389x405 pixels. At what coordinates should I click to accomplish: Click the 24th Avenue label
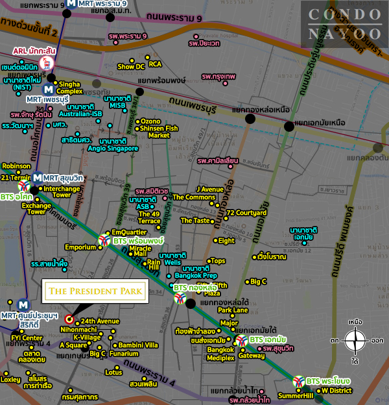point(100,321)
